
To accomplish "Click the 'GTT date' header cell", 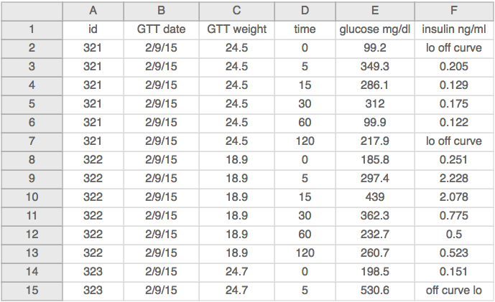I will tap(161, 29).
